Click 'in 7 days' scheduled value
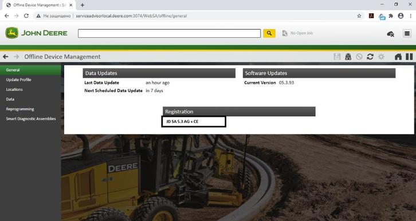Viewport: 416px width, 221px height. 154,90
